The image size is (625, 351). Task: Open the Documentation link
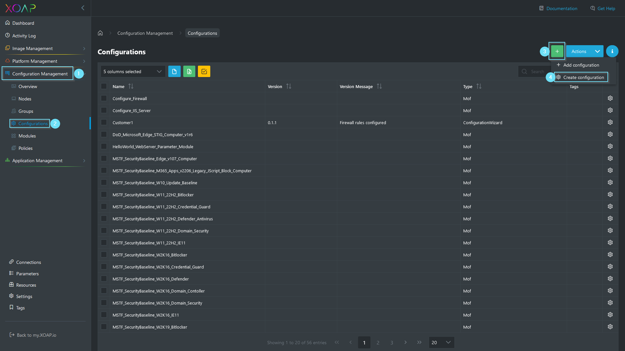(558, 8)
